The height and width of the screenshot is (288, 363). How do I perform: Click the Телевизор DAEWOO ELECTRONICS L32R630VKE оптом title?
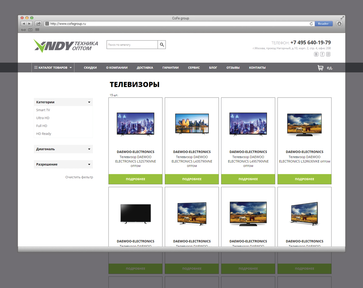tap(304, 159)
